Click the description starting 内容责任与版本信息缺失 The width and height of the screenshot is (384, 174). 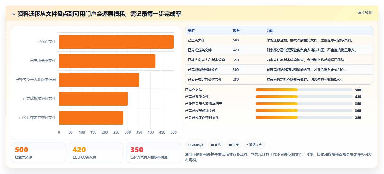pos(306,60)
